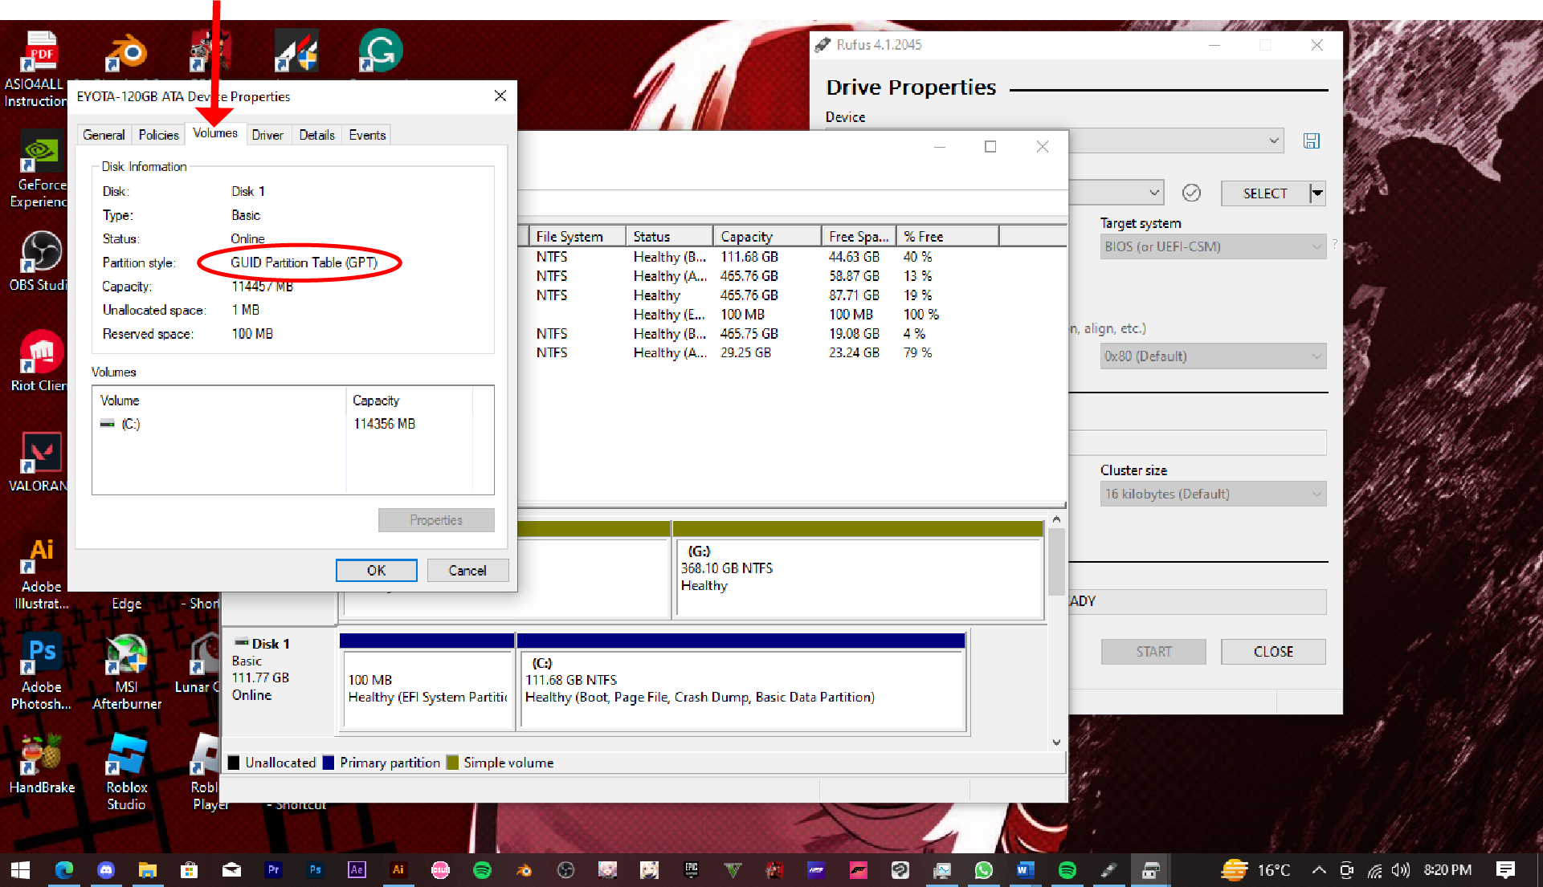Open the SELECT button split arrow
The height and width of the screenshot is (887, 1543).
click(x=1317, y=193)
